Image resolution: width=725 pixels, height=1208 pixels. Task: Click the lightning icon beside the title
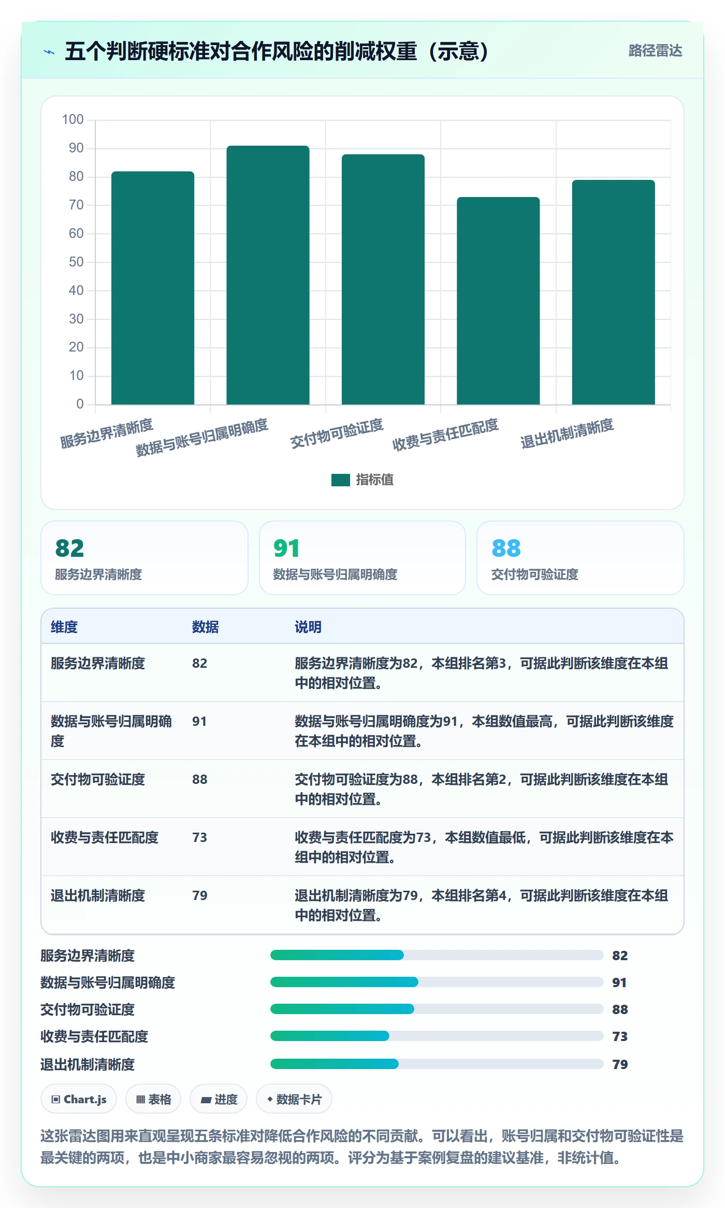click(x=49, y=52)
